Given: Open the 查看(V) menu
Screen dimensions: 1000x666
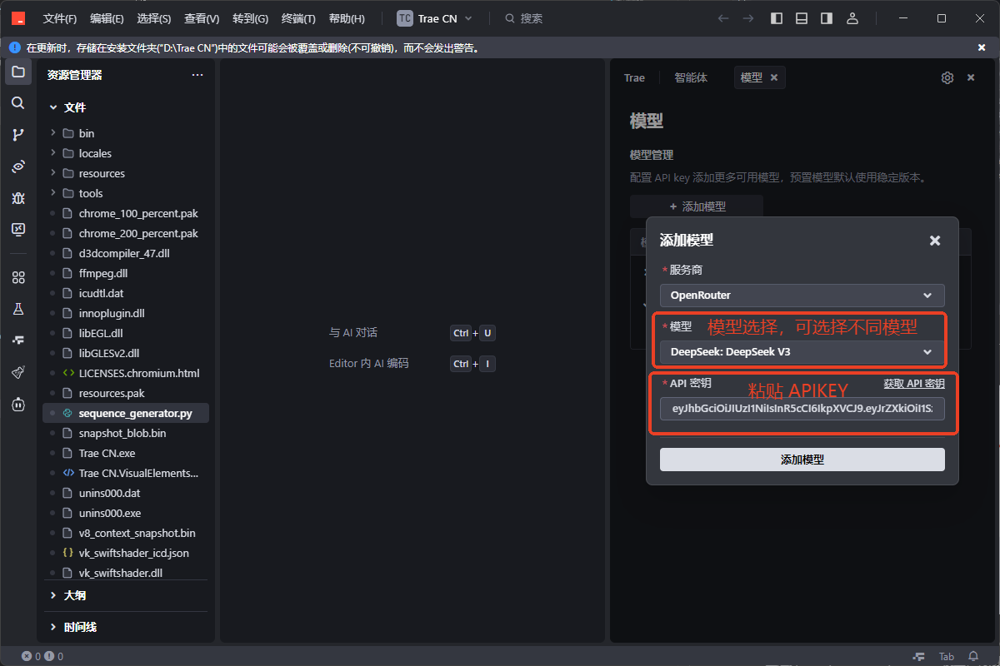Looking at the screenshot, I should (x=202, y=18).
